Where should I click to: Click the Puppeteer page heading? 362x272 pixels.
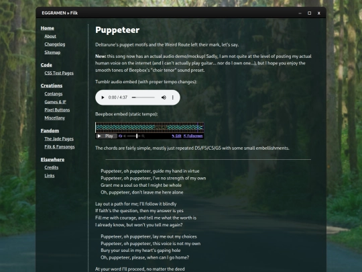pyautogui.click(x=117, y=30)
